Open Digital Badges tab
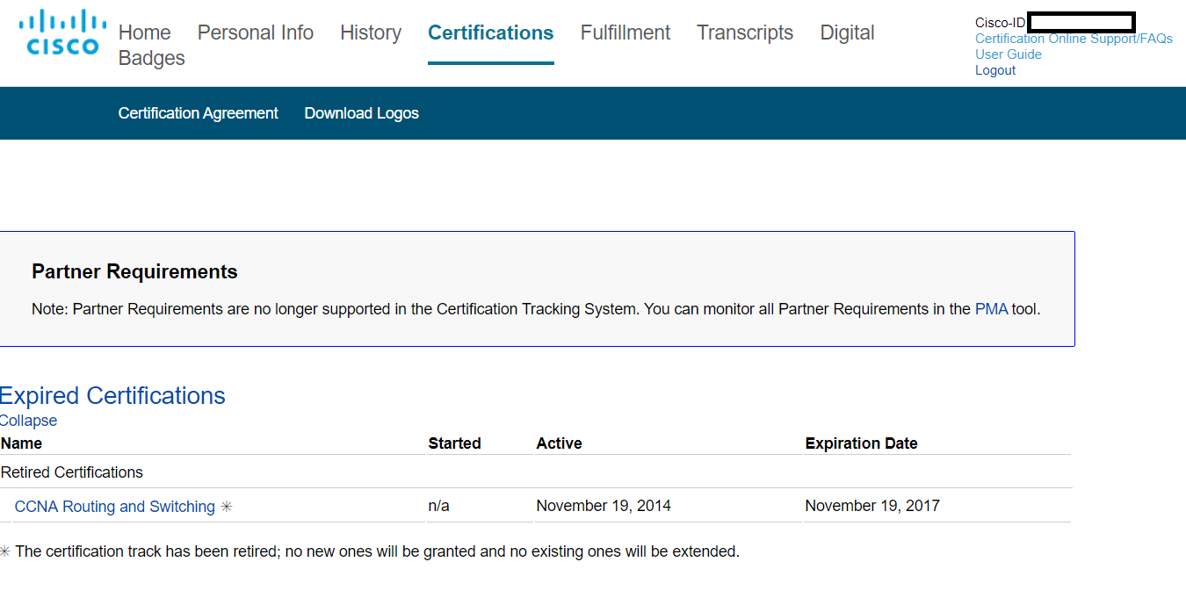Viewport: 1186px width, 598px height. (847, 32)
